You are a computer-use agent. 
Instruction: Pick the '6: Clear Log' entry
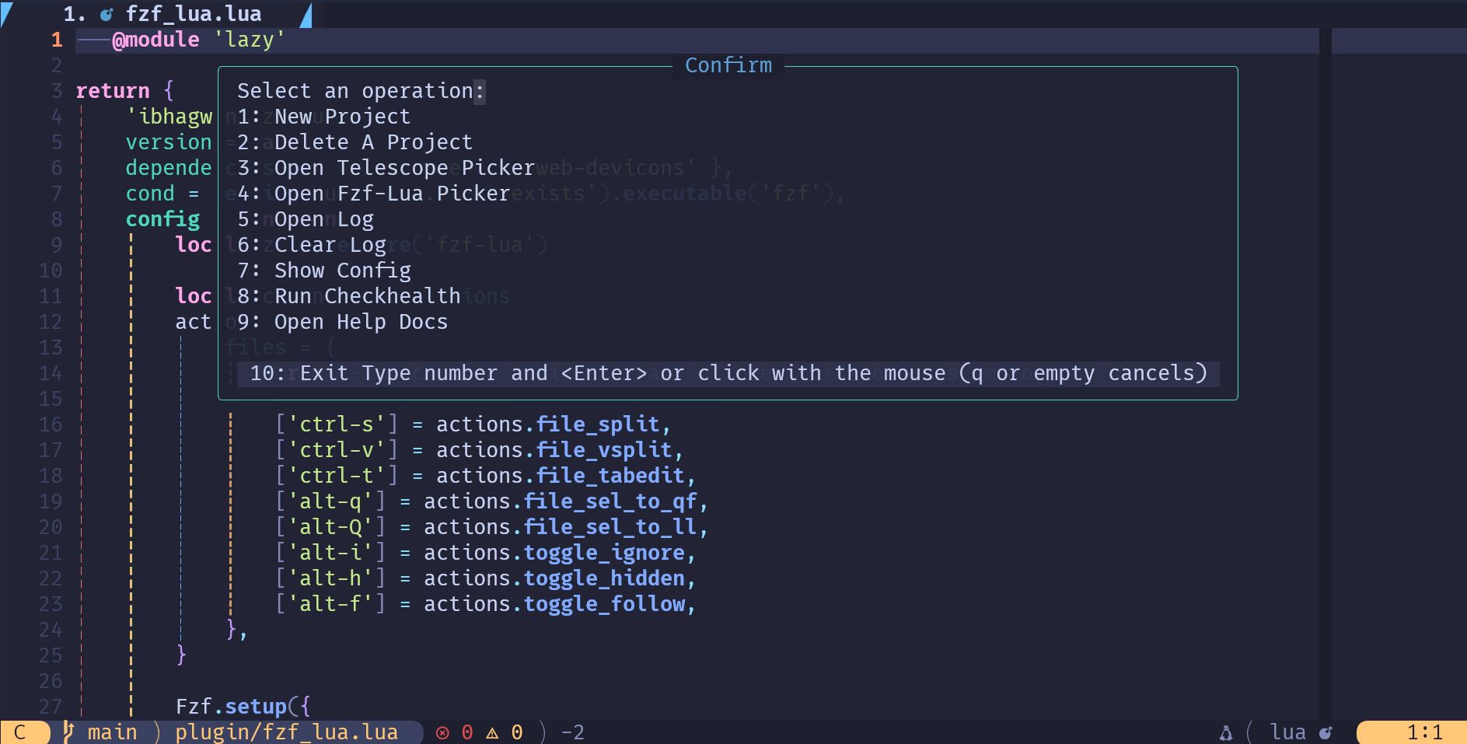pyautogui.click(x=311, y=245)
